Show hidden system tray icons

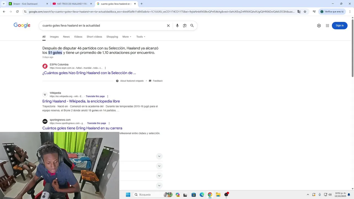point(308,195)
